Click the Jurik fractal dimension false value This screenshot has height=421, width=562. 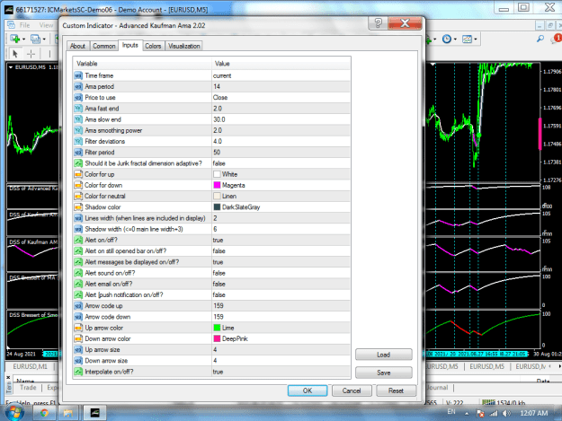[219, 163]
